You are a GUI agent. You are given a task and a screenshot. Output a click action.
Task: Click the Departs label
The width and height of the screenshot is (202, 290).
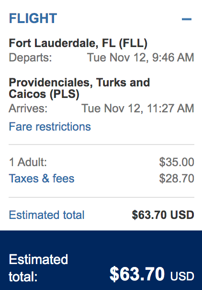pos(31,58)
